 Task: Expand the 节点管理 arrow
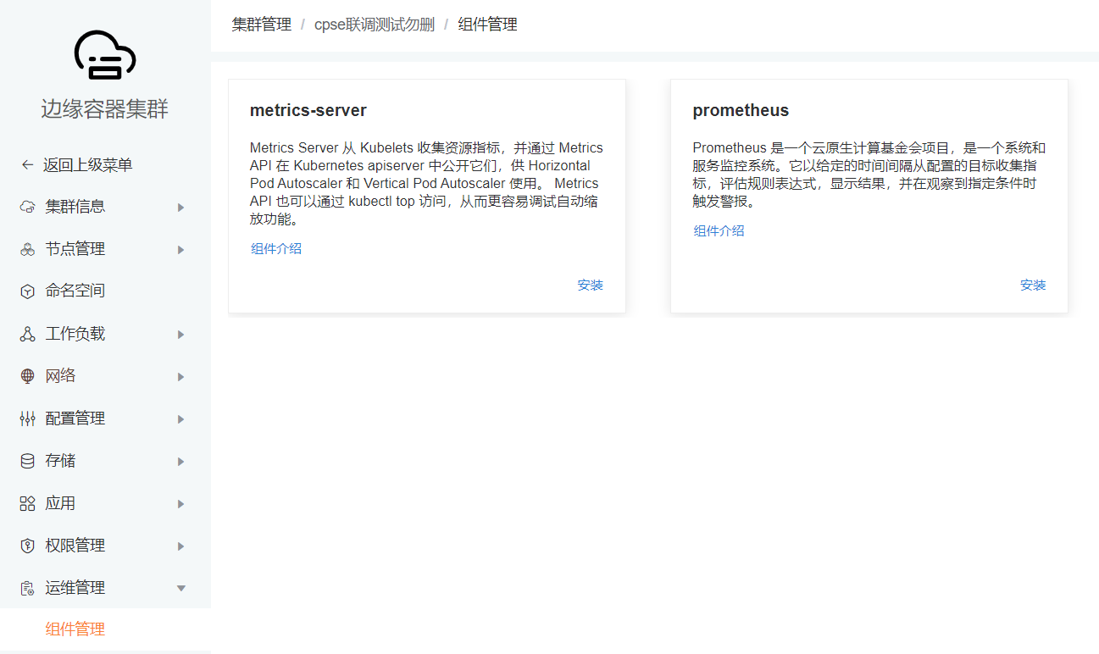180,250
